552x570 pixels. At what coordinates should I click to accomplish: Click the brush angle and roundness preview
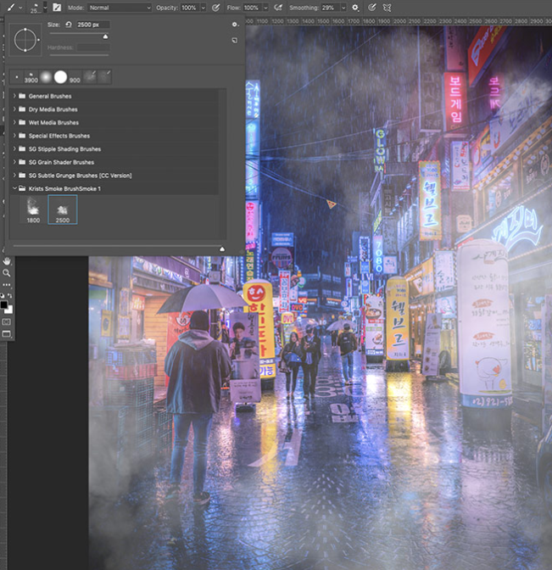click(25, 40)
